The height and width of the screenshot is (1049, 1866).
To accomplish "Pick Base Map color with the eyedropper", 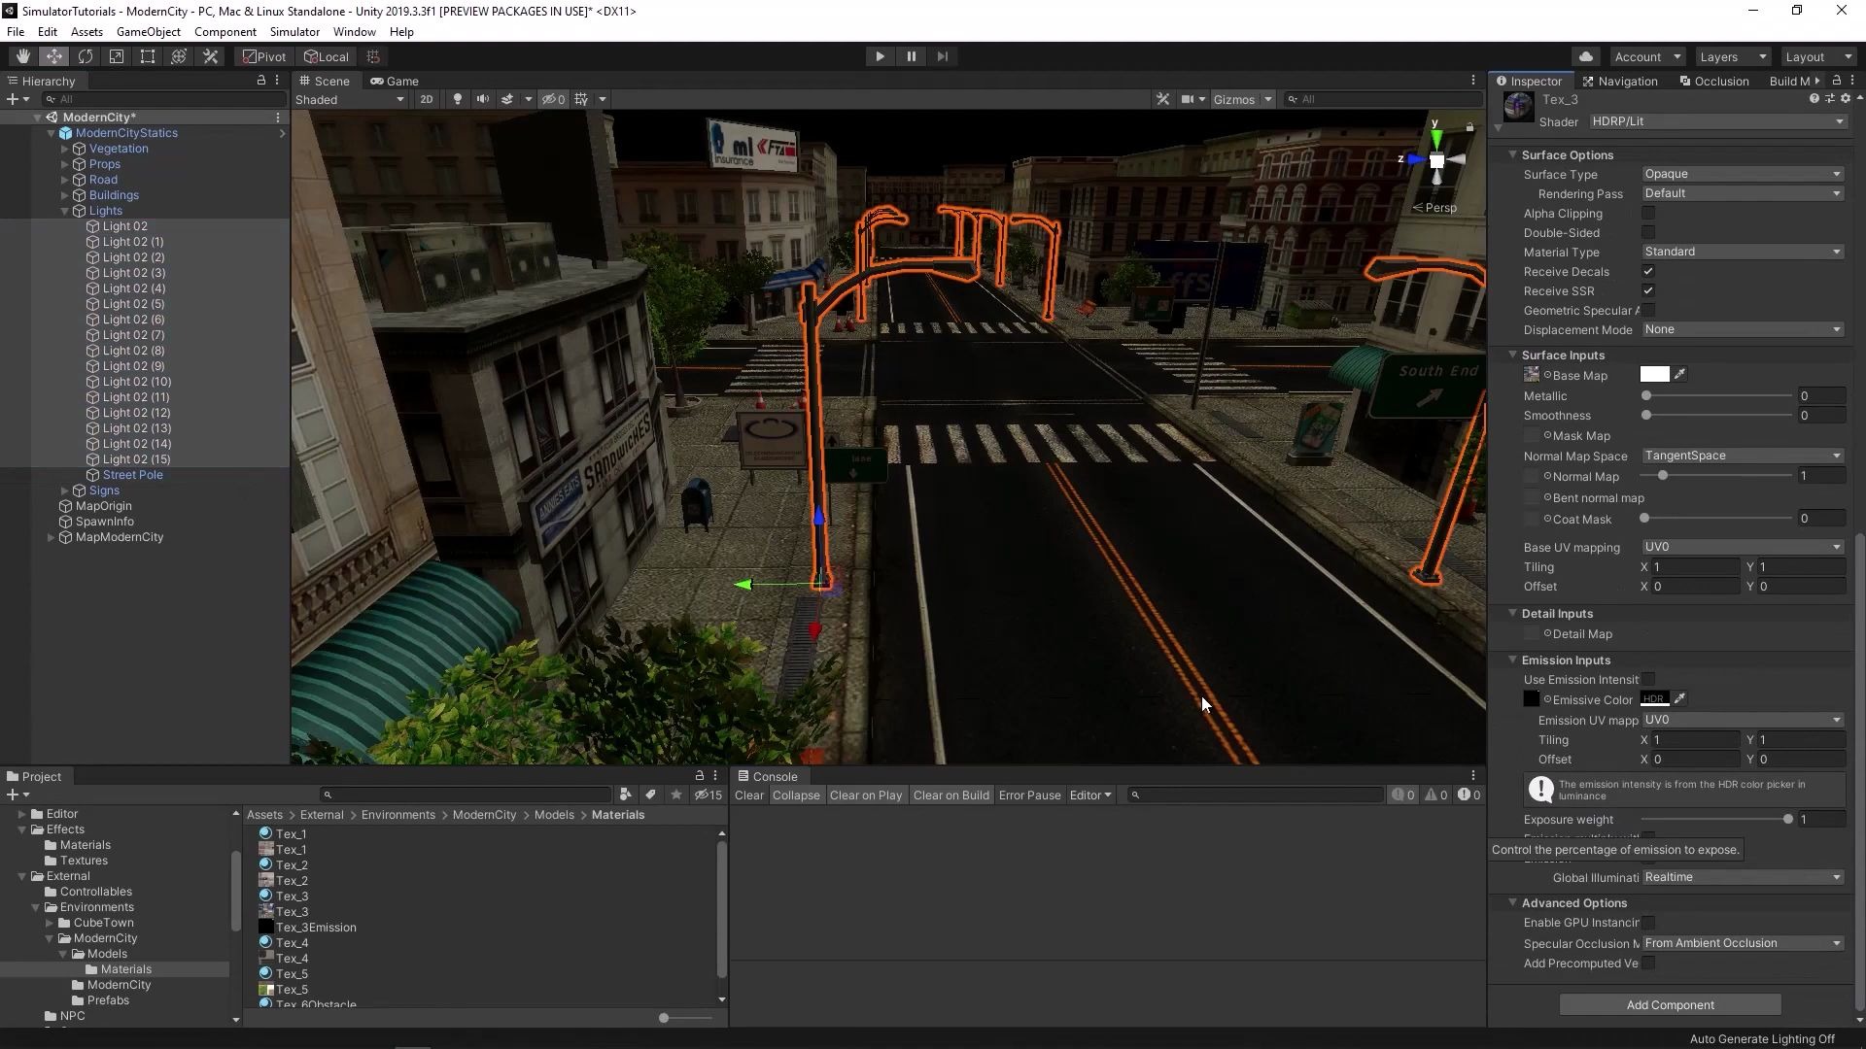I will point(1681,374).
